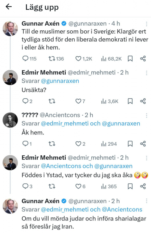The height and width of the screenshot is (233, 151).
Task: View analytics showing 3,6K views
Action: click(110, 101)
